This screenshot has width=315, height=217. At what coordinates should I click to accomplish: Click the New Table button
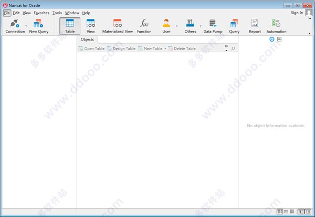coord(150,48)
